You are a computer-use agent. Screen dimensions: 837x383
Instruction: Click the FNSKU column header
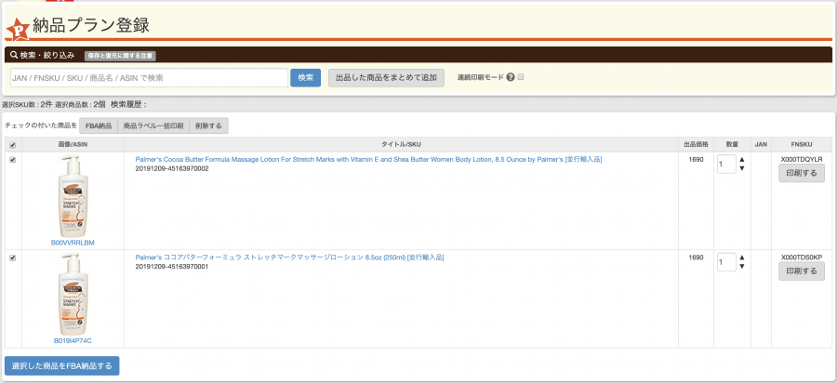802,145
